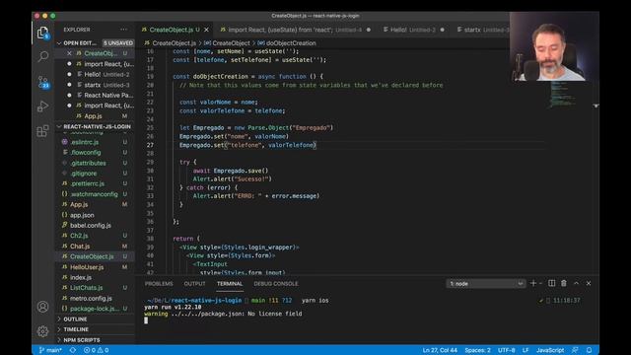Image resolution: width=631 pixels, height=355 pixels.
Task: Open the Manage gear icon
Action: tap(42, 331)
